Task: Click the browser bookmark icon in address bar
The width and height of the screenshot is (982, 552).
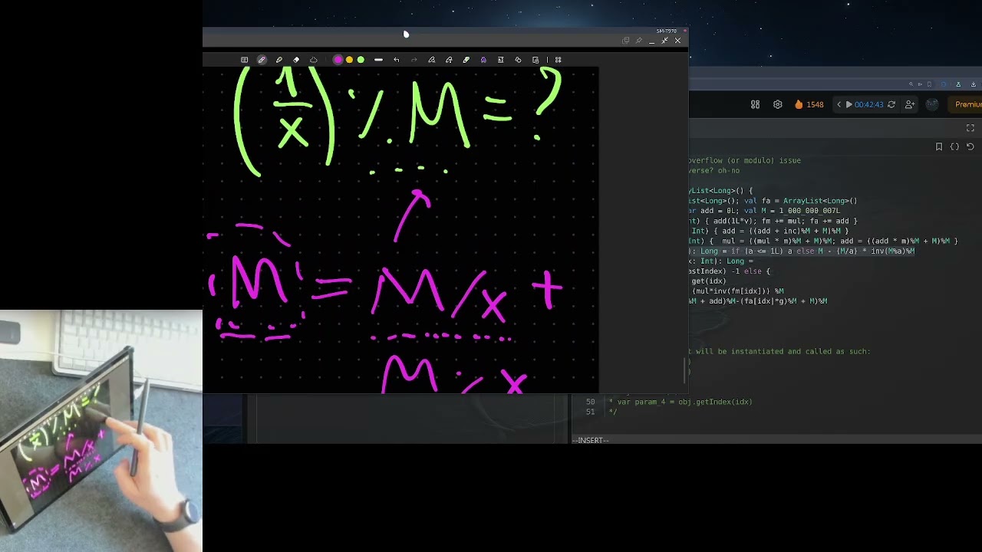Action: point(929,84)
